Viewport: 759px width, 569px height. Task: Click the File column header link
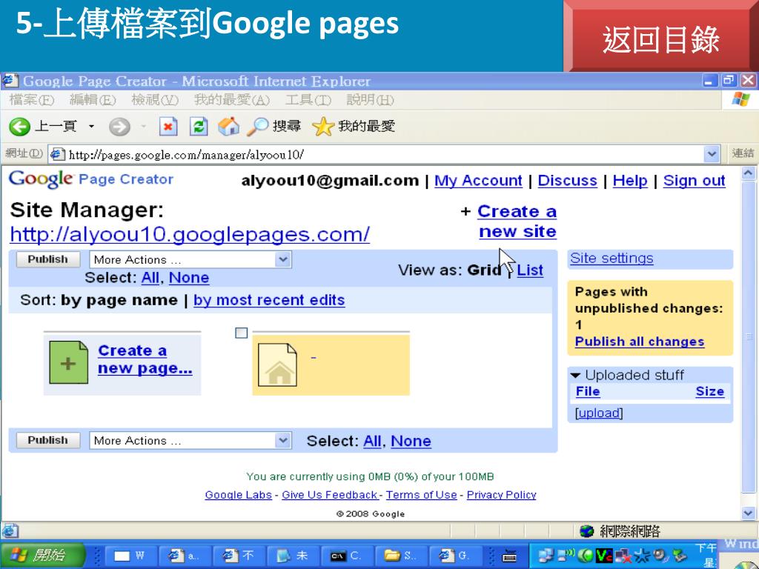tap(588, 391)
